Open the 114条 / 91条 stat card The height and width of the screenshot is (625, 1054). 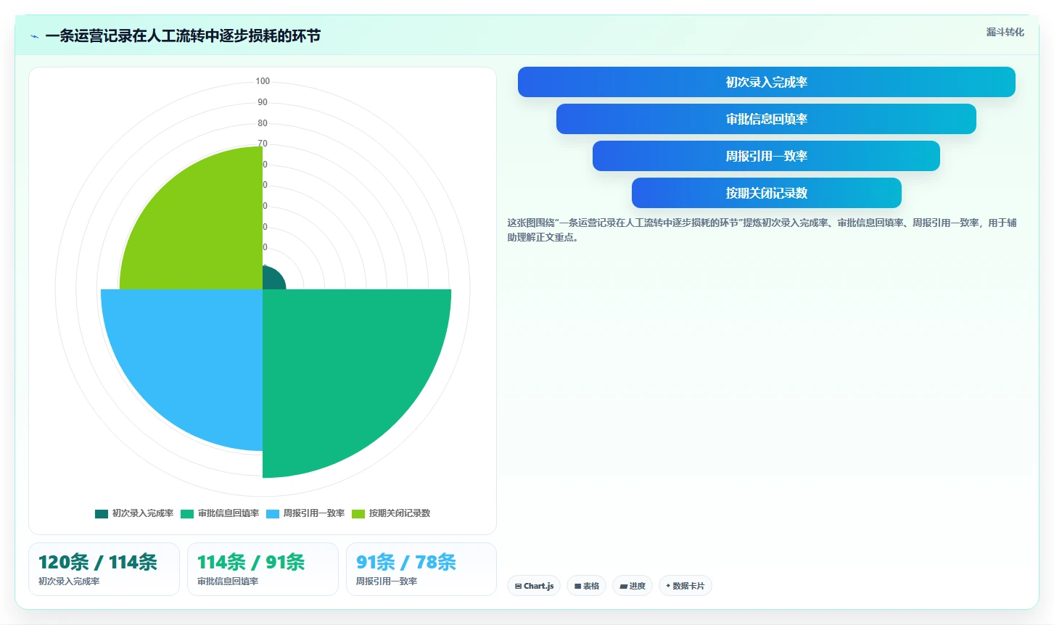(x=263, y=569)
